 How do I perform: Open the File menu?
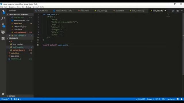[2, 7]
